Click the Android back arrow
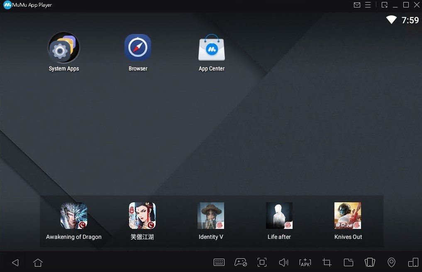 [16, 262]
